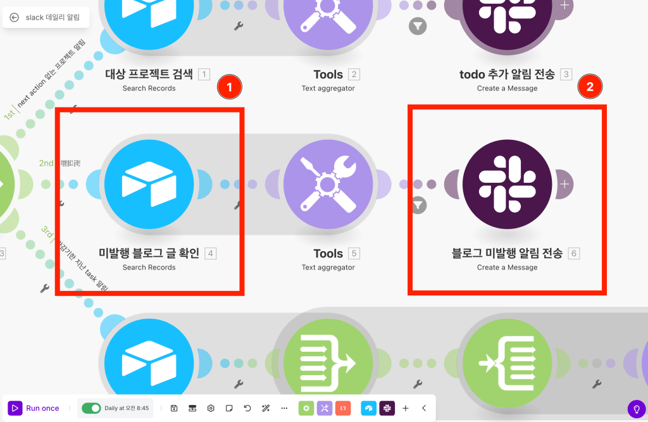
Task: Click the green Flow Control shortcut in the toolbar
Action: point(306,408)
